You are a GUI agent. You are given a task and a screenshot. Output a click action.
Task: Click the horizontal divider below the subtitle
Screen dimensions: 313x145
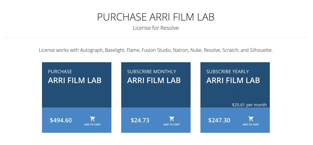(x=156, y=38)
